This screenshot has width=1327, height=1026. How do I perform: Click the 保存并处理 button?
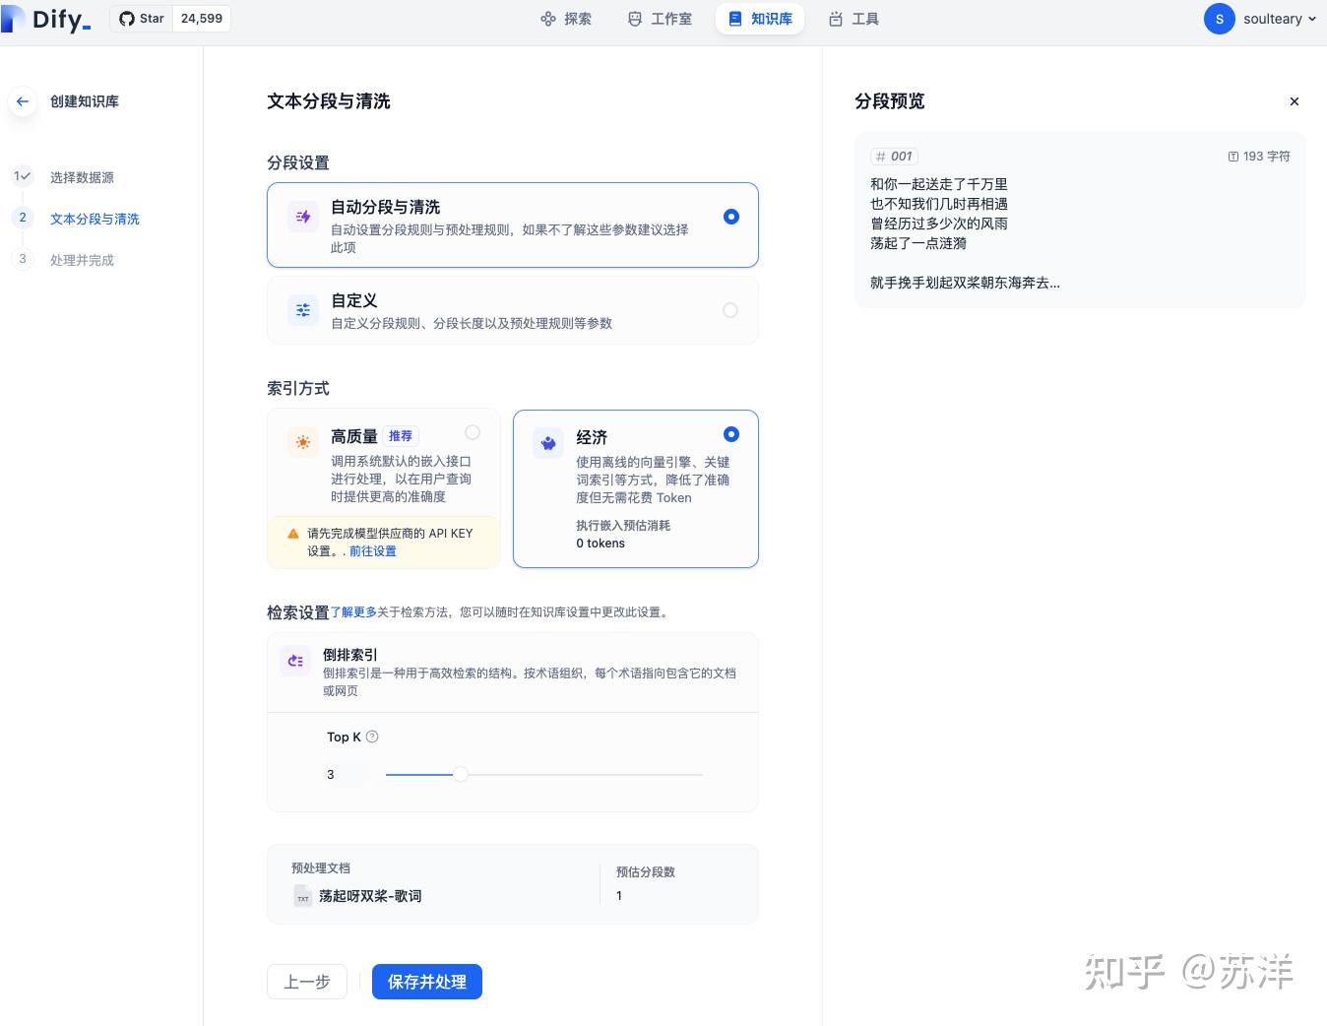point(426,982)
